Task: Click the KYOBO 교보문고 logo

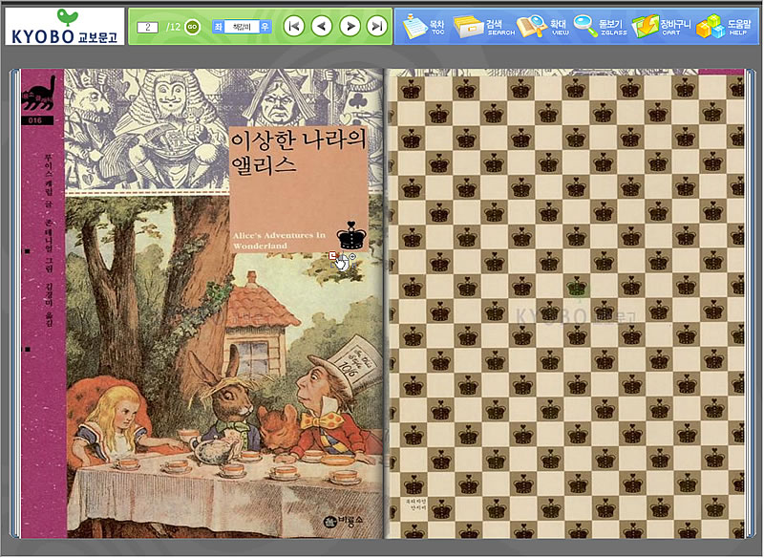Action: 65,27
